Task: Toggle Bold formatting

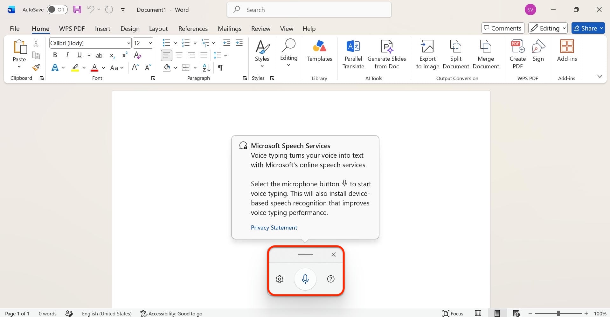Action: pos(55,55)
